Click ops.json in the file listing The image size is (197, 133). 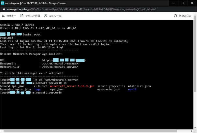click(x=57, y=90)
